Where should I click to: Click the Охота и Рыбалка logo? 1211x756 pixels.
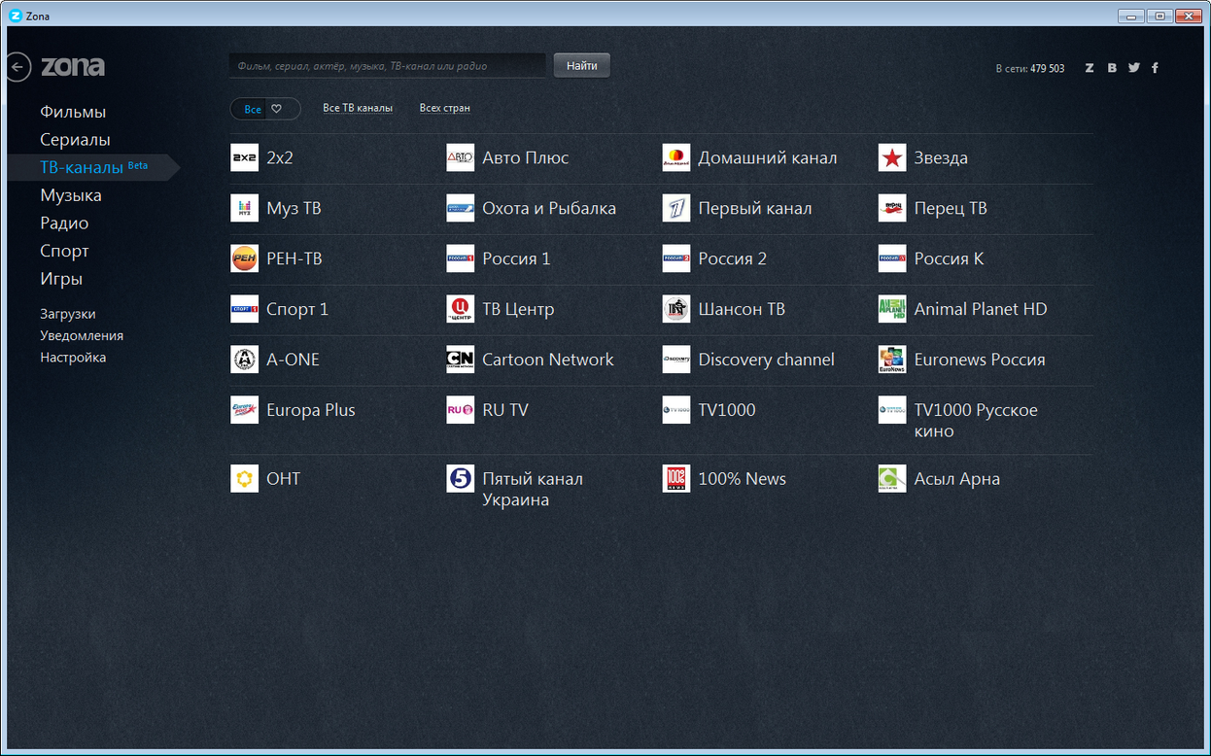click(x=460, y=208)
